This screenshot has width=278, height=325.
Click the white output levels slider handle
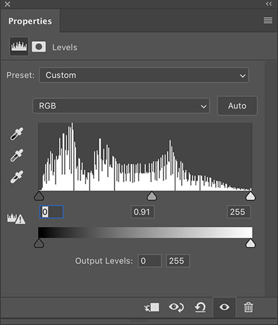pos(251,243)
